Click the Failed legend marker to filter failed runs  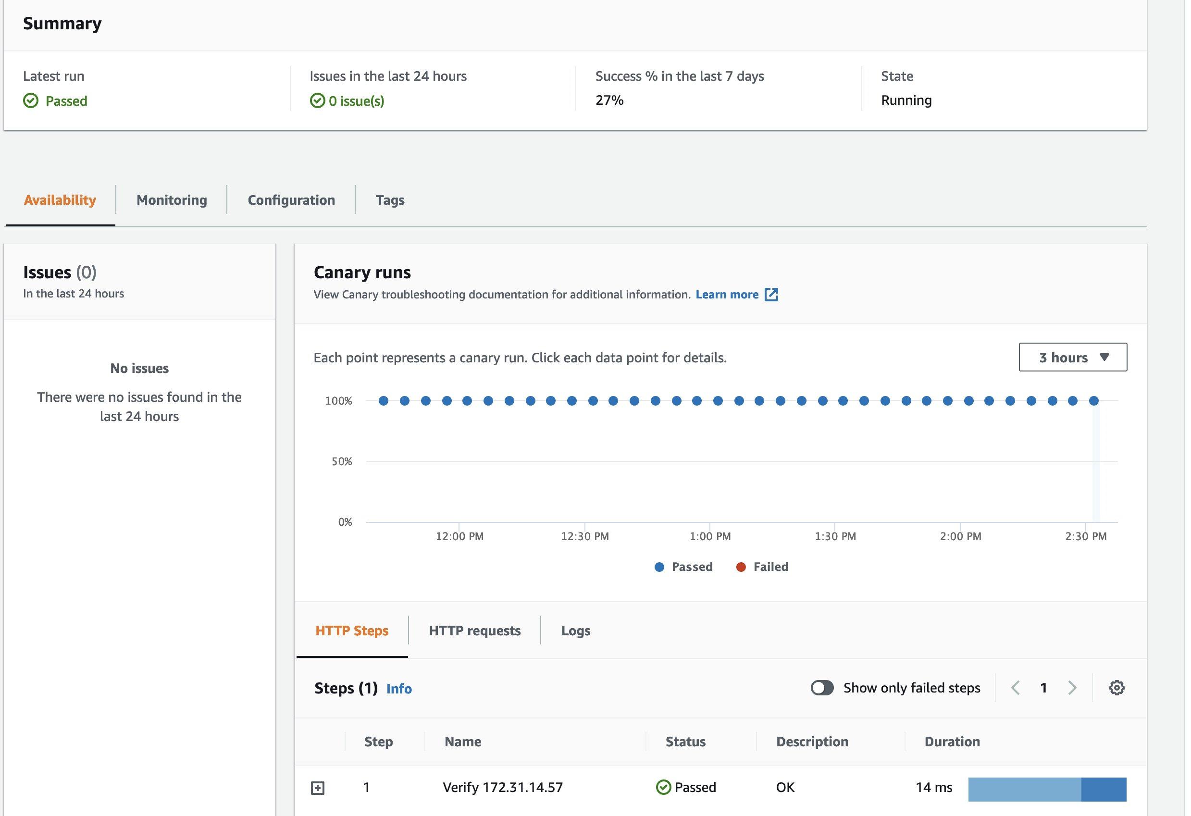point(742,567)
